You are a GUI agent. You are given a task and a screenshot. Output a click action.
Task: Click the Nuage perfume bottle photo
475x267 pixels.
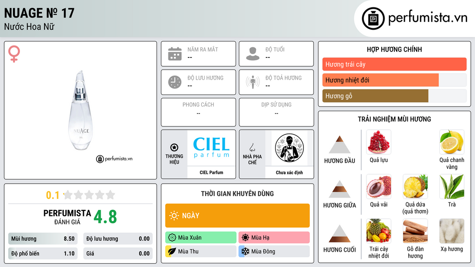[x=81, y=110]
